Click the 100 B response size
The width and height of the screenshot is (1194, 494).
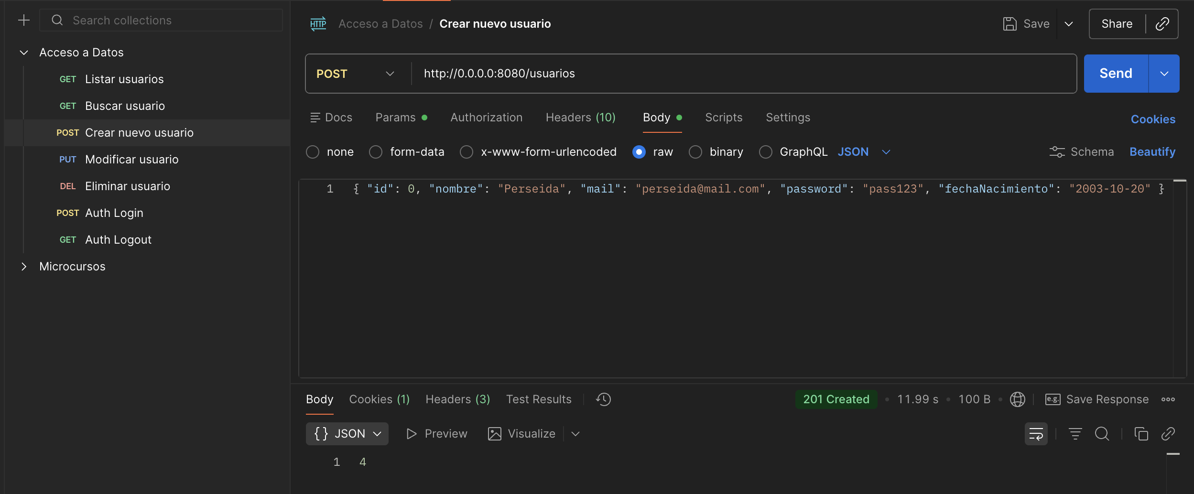tap(975, 399)
